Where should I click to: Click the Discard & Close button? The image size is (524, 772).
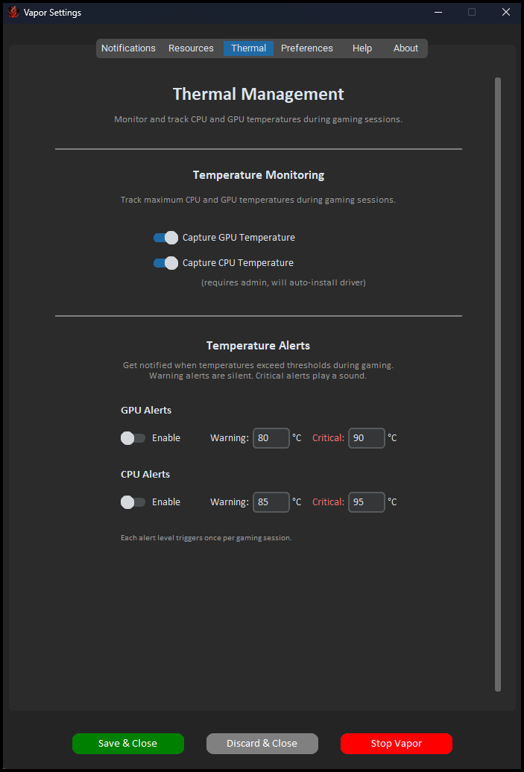[x=262, y=744]
